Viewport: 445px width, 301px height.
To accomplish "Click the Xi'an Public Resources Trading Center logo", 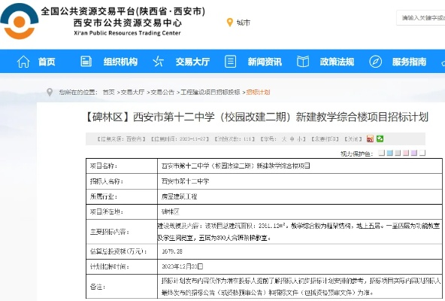I will tap(20, 20).
